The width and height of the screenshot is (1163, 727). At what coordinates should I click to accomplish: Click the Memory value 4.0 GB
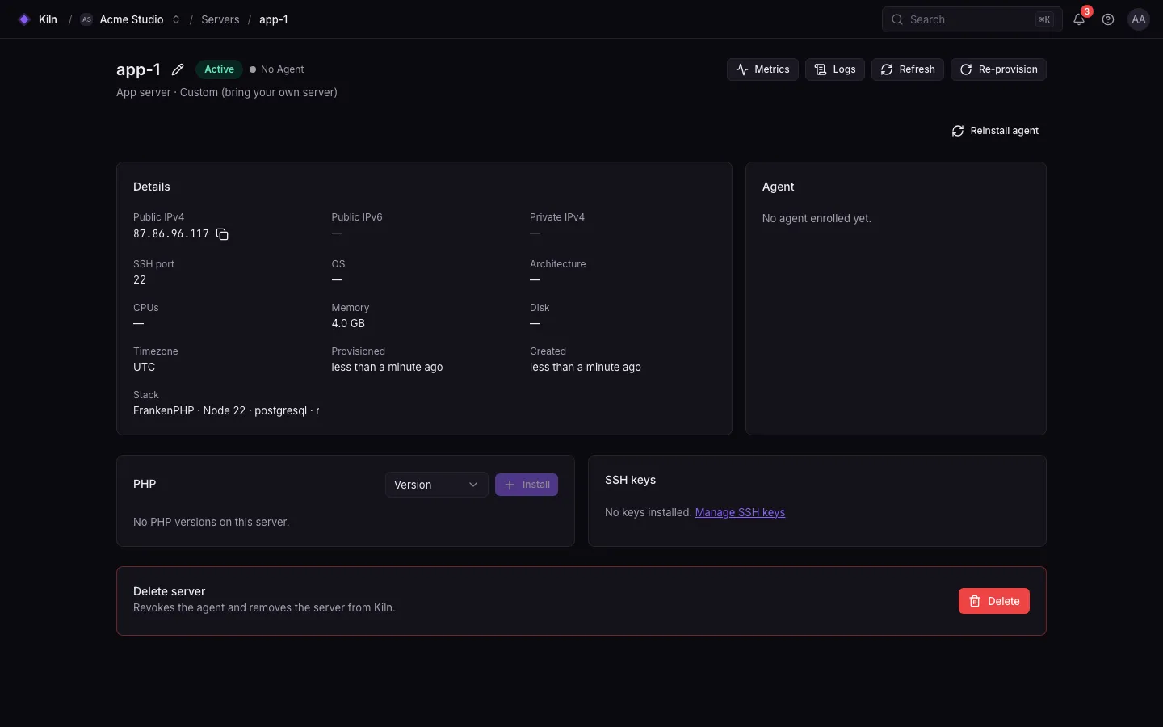[348, 323]
